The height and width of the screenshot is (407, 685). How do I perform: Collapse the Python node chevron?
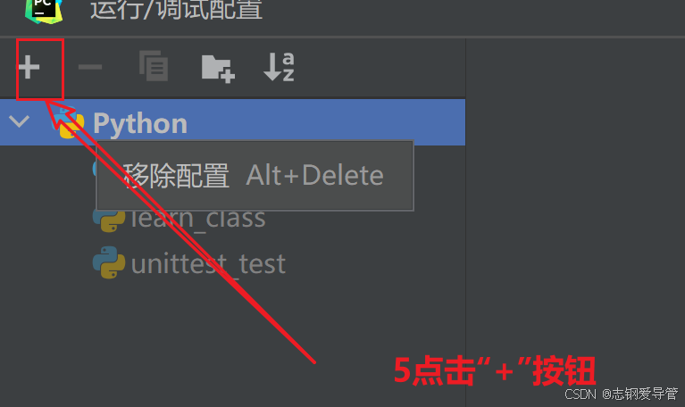[x=20, y=121]
